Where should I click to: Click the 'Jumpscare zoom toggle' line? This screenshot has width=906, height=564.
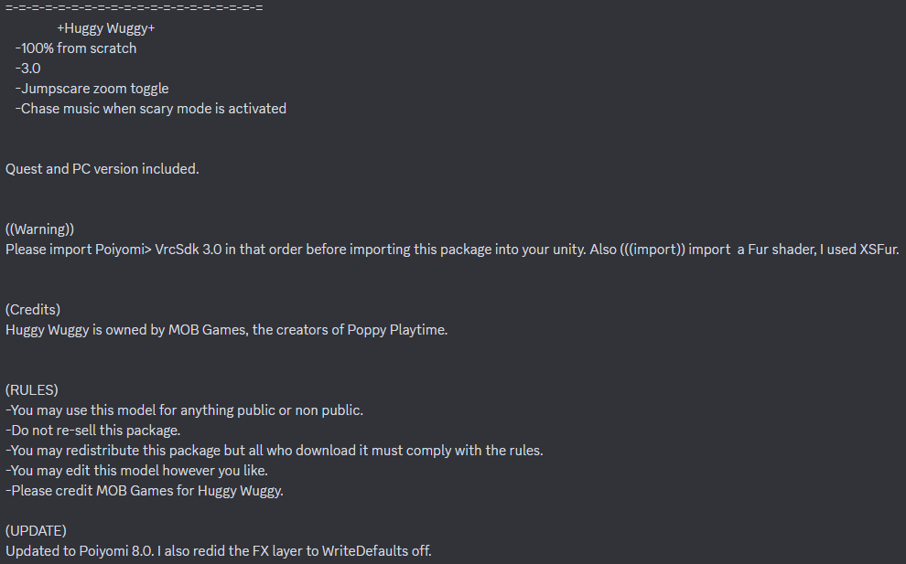point(92,89)
